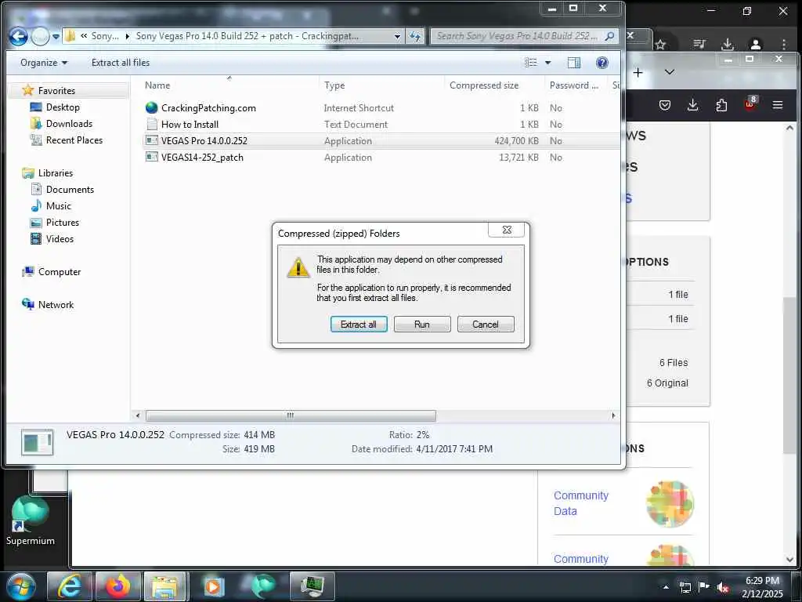Select the CrackingPatching.com shortcut file
Image resolution: width=802 pixels, height=602 pixels.
(208, 108)
